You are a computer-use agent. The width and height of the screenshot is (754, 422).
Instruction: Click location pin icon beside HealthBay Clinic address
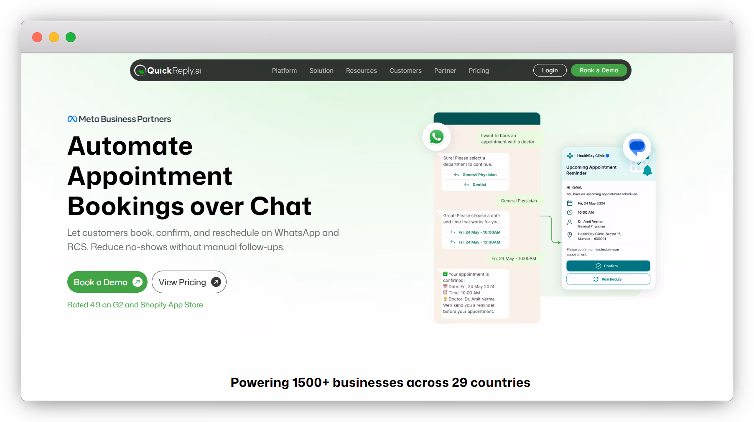coord(569,235)
